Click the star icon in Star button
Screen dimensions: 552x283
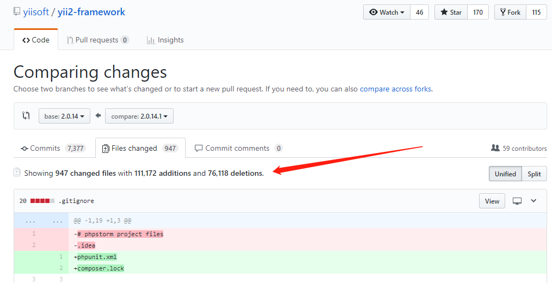pyautogui.click(x=444, y=13)
